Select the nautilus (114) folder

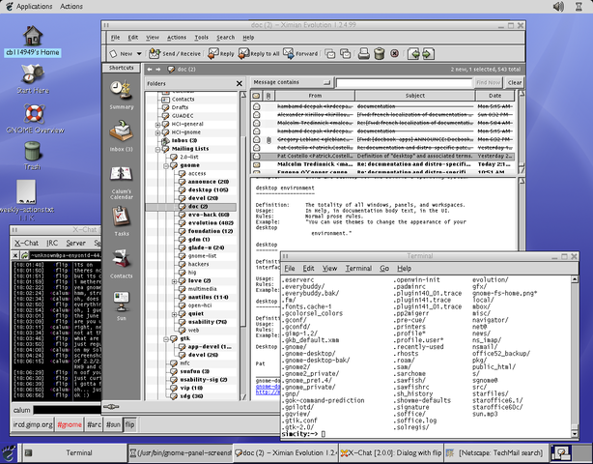208,297
